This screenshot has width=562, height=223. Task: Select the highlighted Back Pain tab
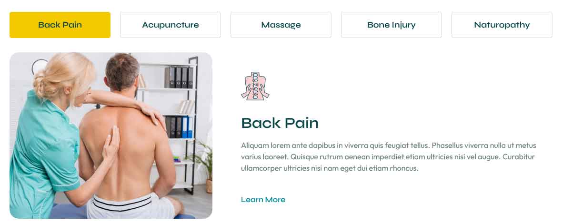click(60, 25)
